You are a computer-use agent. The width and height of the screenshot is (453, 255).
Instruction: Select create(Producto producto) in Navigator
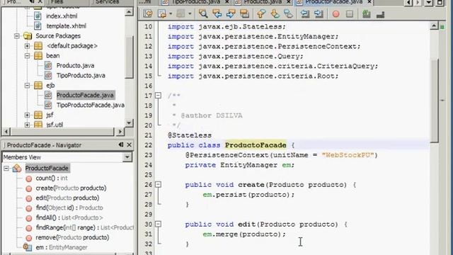click(x=71, y=188)
